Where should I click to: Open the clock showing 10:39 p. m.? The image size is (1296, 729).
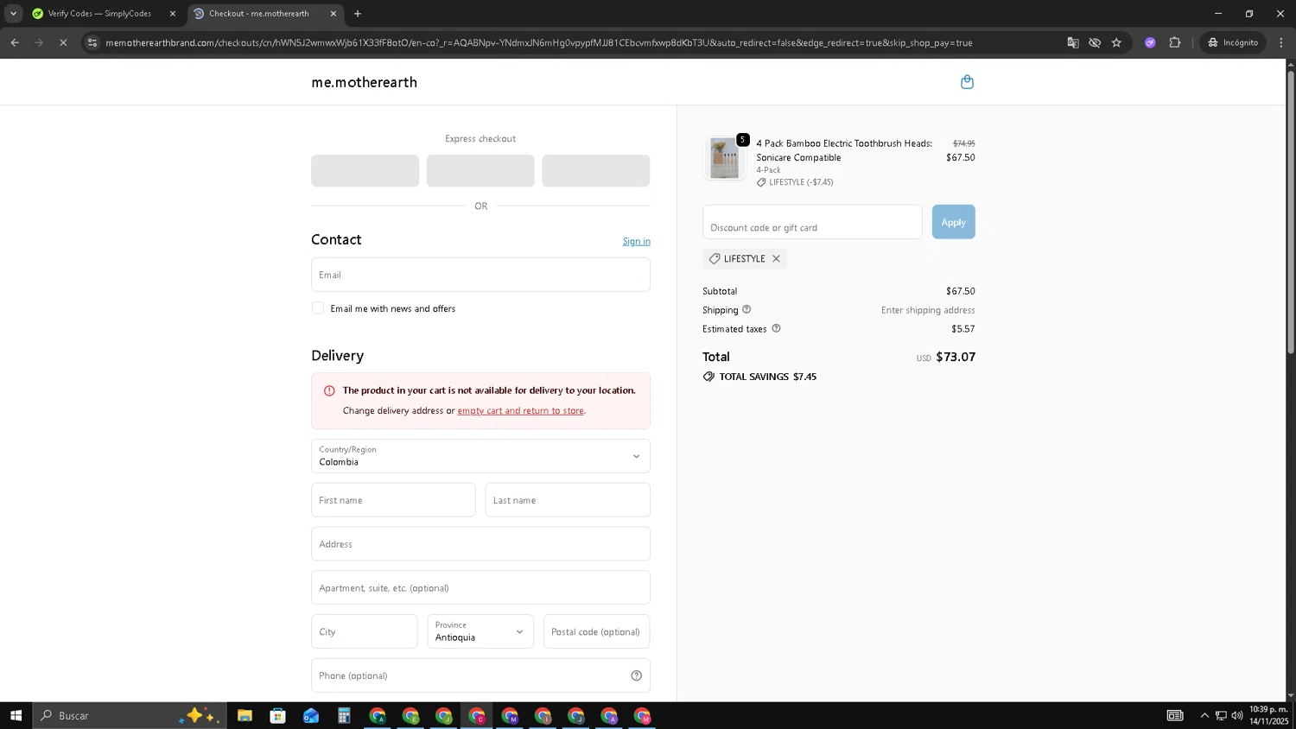tap(1268, 715)
